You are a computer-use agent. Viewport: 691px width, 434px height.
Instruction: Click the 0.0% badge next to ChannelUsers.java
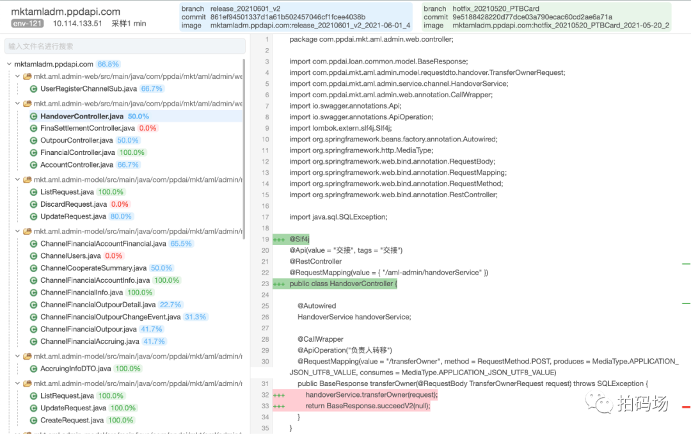(114, 256)
